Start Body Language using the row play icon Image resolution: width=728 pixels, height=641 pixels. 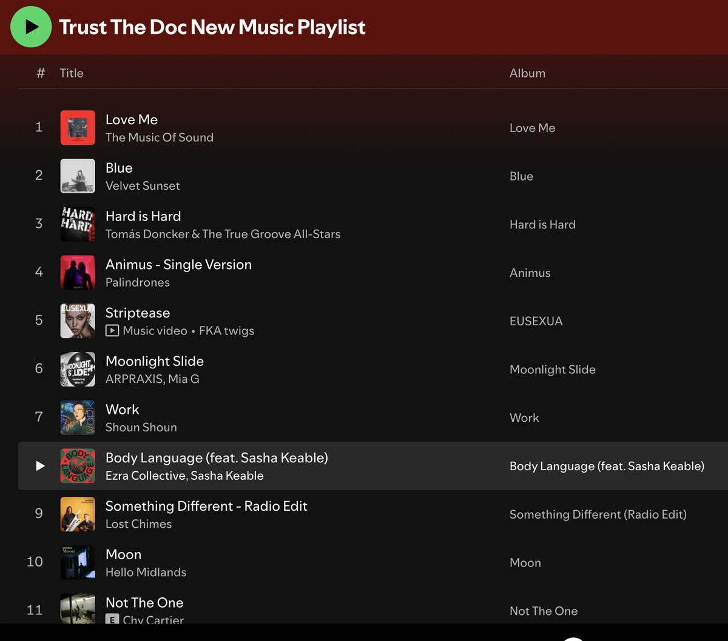[40, 465]
